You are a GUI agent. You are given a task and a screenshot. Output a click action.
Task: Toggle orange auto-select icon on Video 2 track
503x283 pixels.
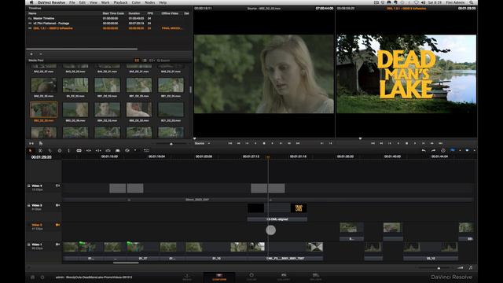pyautogui.click(x=57, y=225)
